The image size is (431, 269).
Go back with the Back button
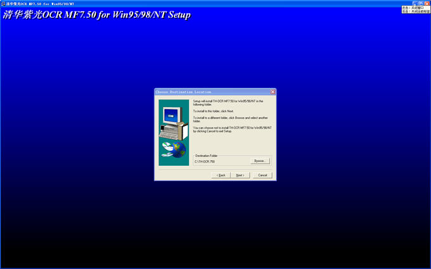tap(221, 175)
